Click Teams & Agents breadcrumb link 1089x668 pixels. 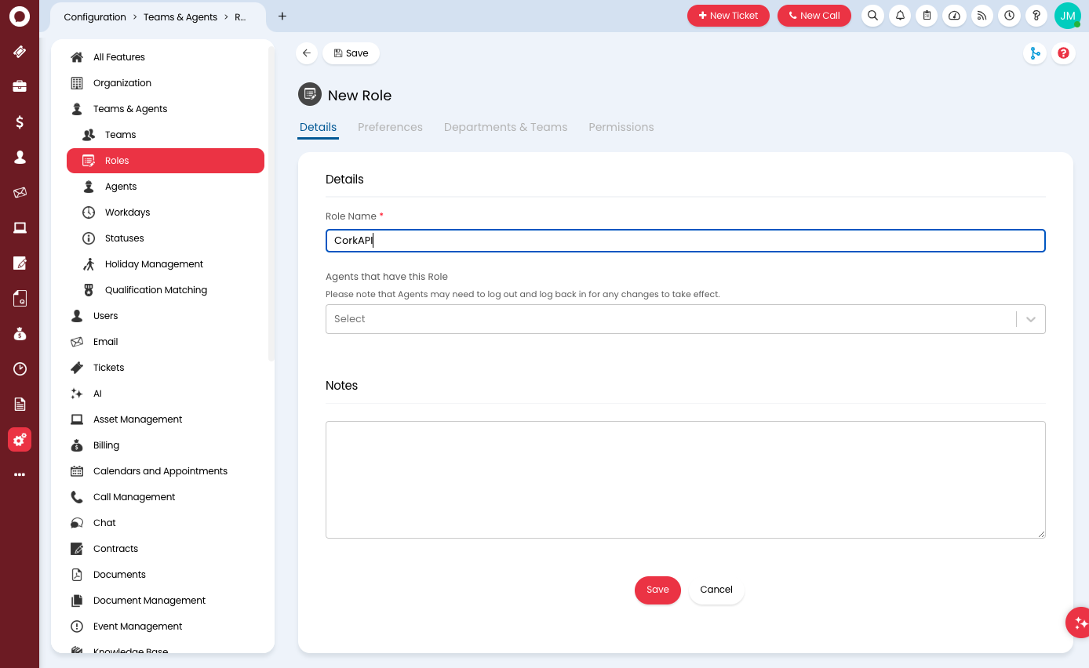tap(180, 16)
